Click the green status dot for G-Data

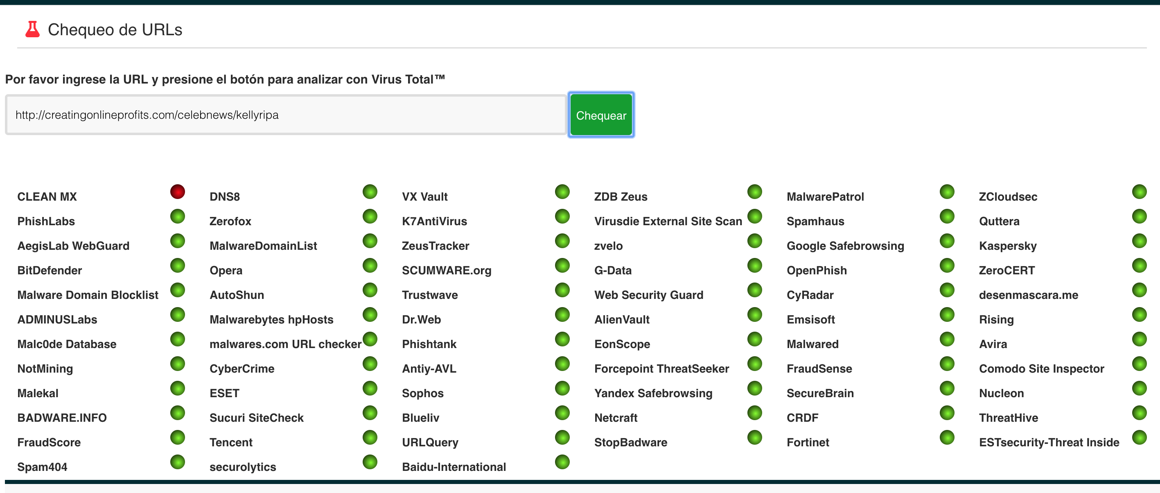[754, 265]
